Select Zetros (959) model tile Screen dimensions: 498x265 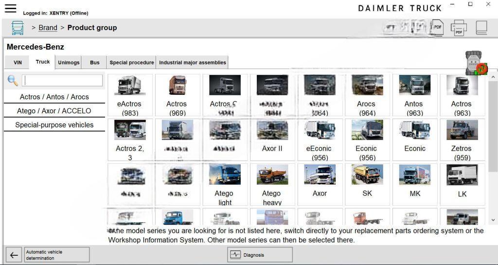462,140
